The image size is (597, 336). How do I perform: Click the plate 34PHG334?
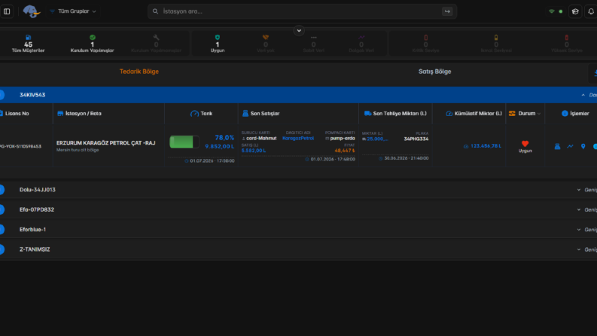pyautogui.click(x=416, y=139)
